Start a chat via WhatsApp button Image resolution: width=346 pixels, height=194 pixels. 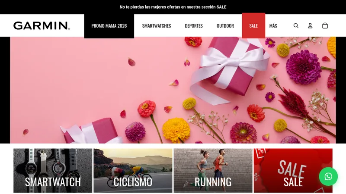click(x=328, y=176)
